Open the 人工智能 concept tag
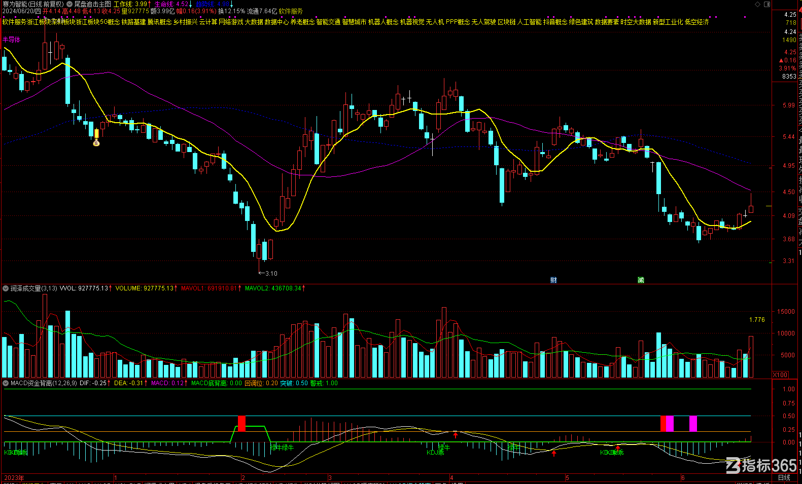802x484 pixels. pos(530,22)
